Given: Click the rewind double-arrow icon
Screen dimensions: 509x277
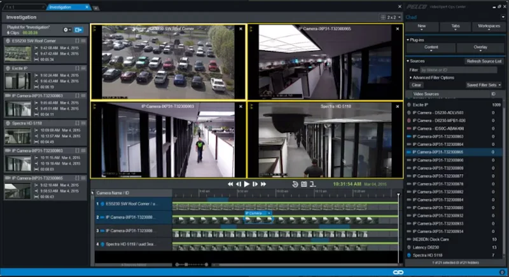Looking at the screenshot, I should click(230, 184).
